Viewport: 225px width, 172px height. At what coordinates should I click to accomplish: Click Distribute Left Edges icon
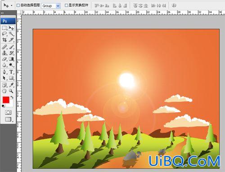[153, 6]
